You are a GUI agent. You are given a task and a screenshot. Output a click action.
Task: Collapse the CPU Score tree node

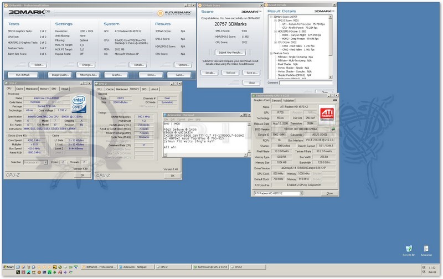point(275,43)
